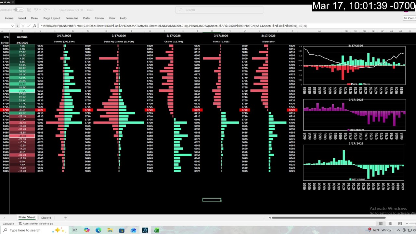This screenshot has height=234, width=416.
Task: Add a new sheet with plus icon
Action: tap(65, 218)
